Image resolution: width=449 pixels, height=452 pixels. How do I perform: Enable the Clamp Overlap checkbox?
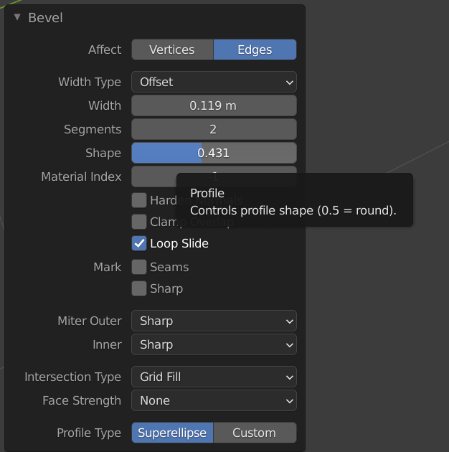(x=139, y=222)
